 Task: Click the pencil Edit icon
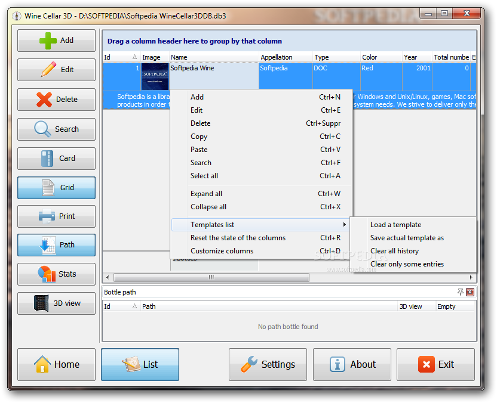[49, 69]
